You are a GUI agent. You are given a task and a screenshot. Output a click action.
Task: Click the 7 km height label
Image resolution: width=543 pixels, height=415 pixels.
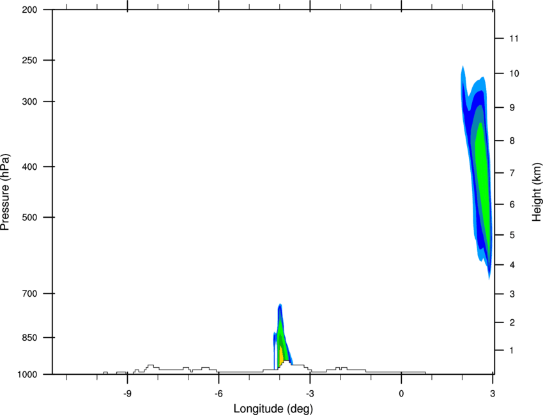click(512, 172)
